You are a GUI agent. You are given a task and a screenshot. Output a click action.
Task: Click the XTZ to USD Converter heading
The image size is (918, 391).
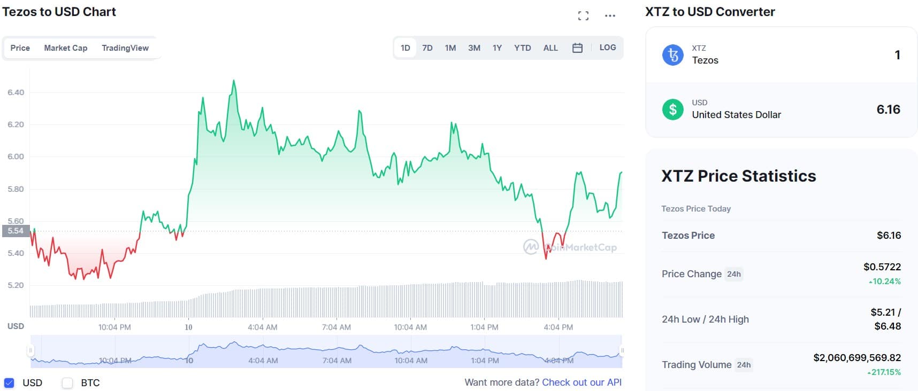pyautogui.click(x=710, y=12)
